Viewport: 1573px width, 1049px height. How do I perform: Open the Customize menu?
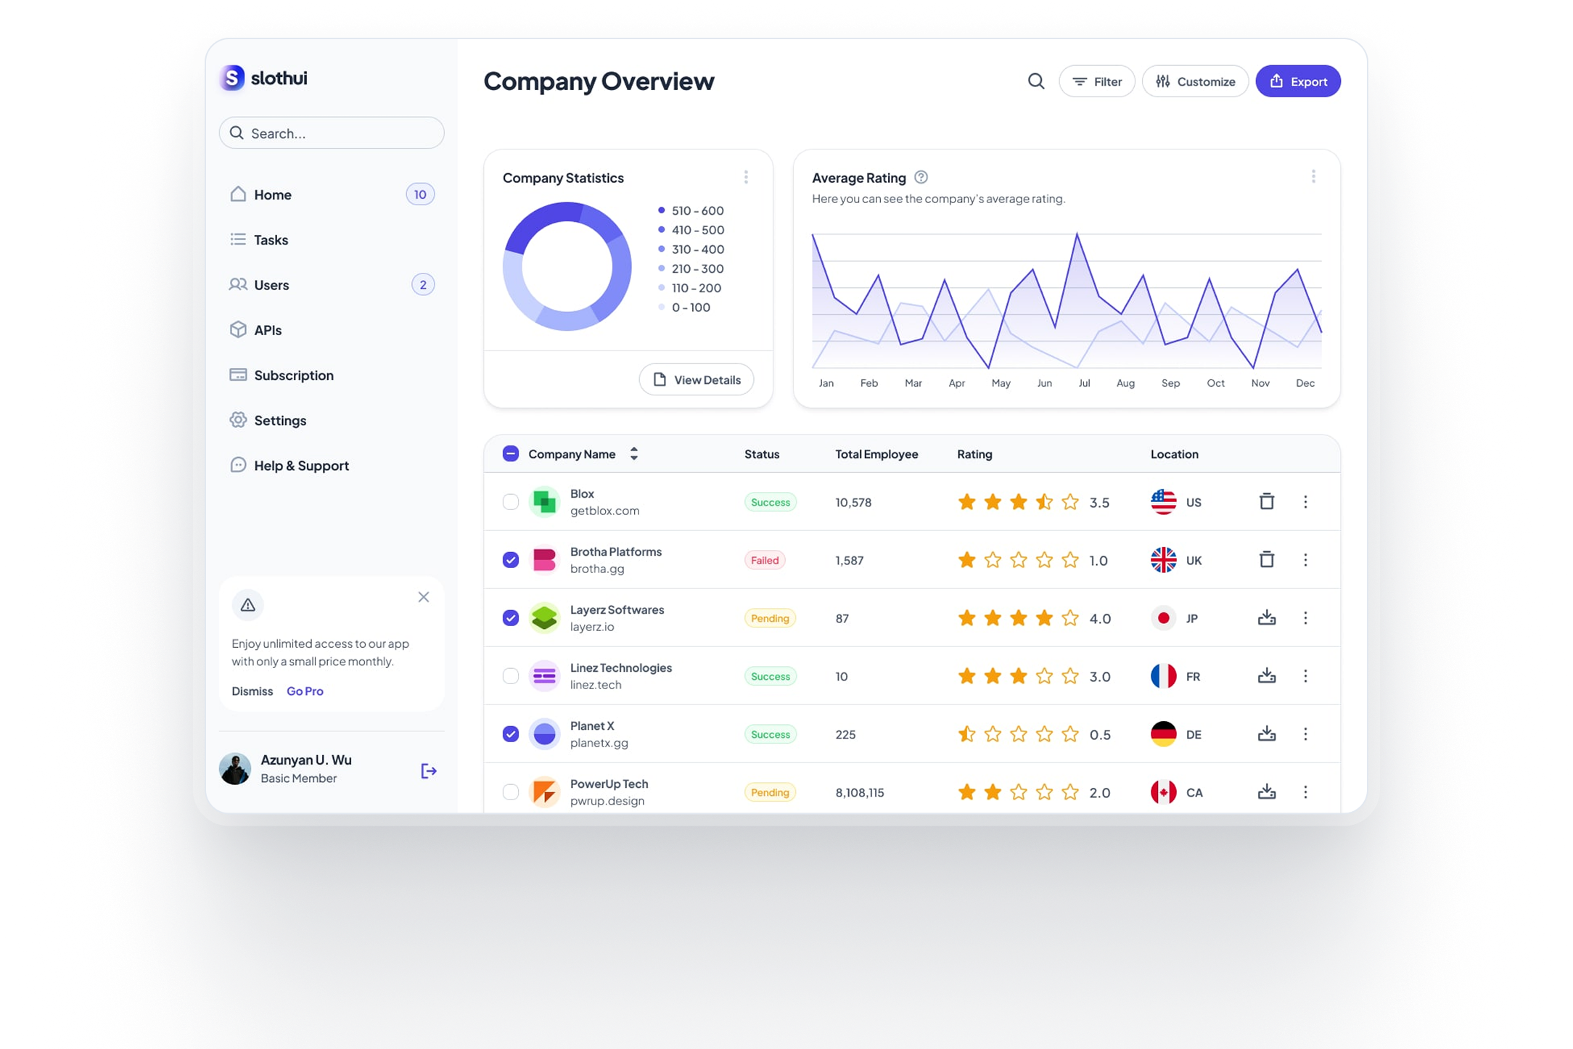pyautogui.click(x=1195, y=81)
